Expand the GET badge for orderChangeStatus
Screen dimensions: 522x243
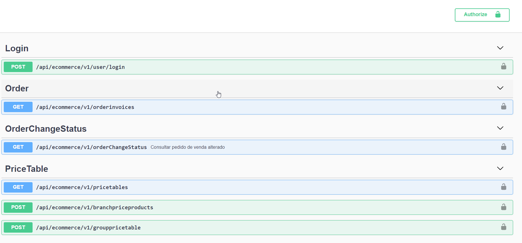click(18, 147)
